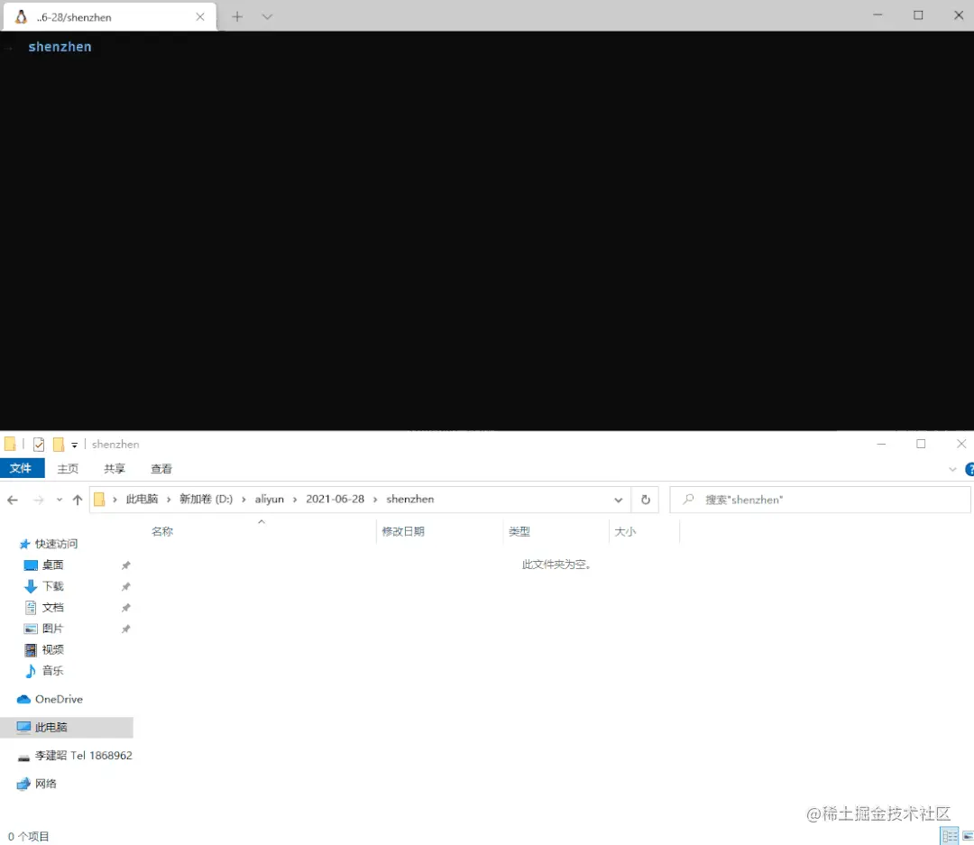This screenshot has height=845, width=974.
Task: Expand the address bar history dropdown
Action: [618, 500]
